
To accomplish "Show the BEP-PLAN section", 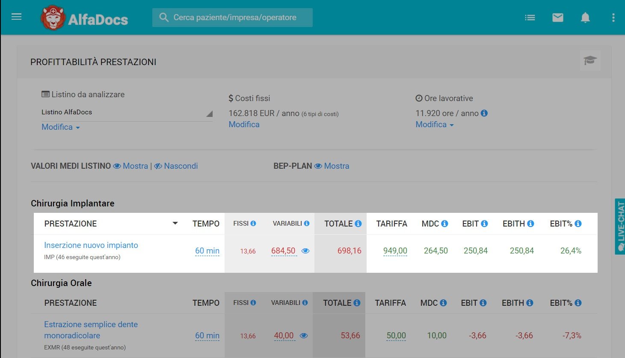I will tap(332, 166).
